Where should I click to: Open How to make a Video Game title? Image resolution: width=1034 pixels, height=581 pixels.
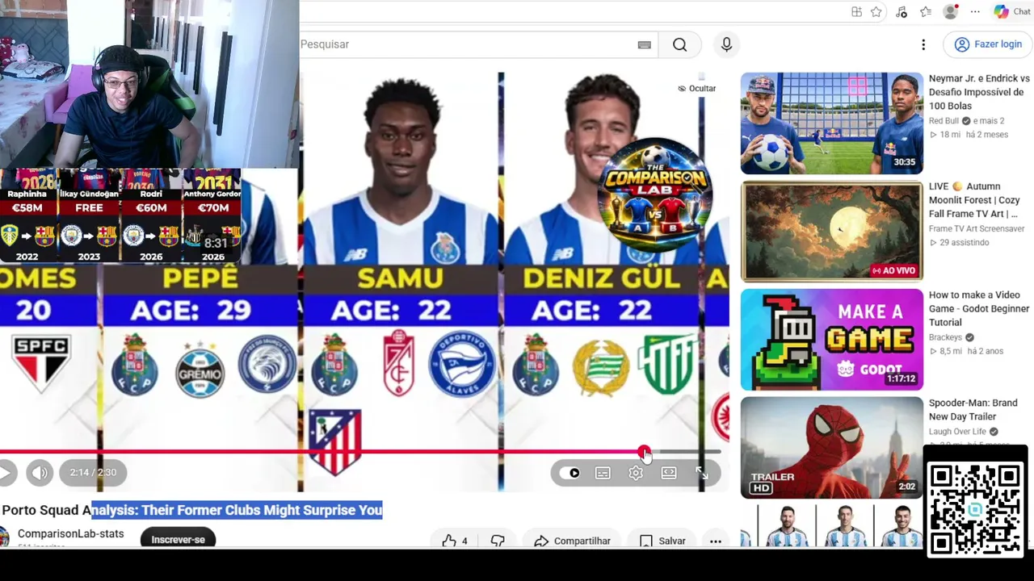tap(979, 308)
